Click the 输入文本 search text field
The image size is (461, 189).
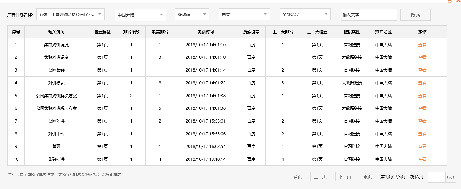[369, 14]
